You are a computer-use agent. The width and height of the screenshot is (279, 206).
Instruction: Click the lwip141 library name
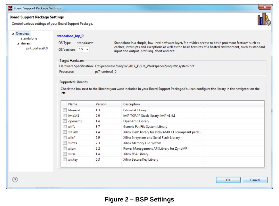click(x=74, y=116)
